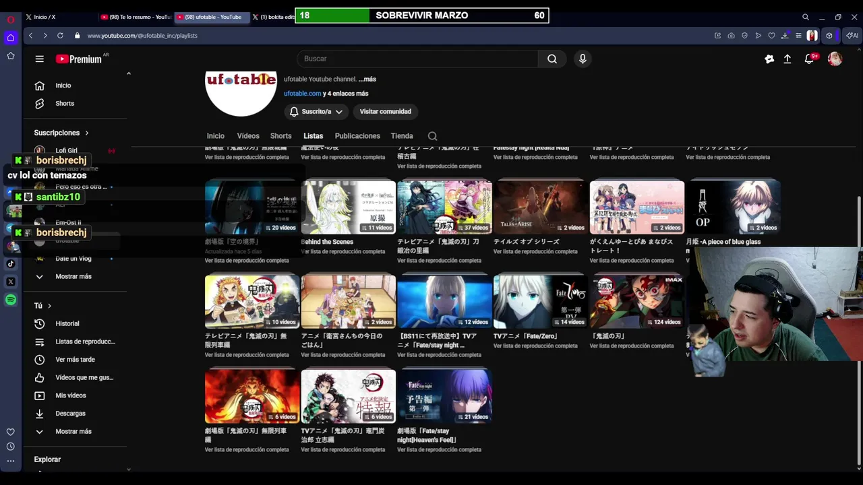Search within the channel using the tab-row magnifier
Viewport: 863px width, 485px height.
[x=432, y=136]
